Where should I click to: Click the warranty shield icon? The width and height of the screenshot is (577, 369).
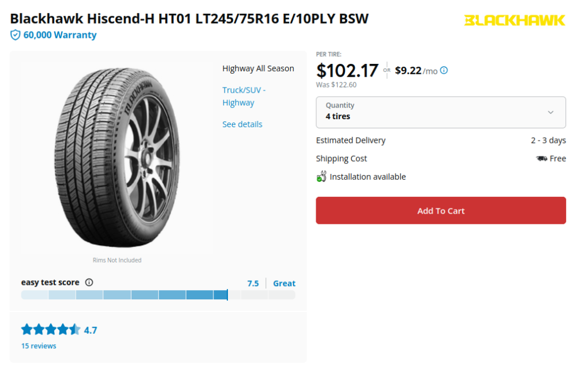click(x=16, y=35)
